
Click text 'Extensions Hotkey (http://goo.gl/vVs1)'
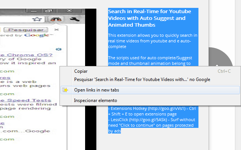click(148, 108)
